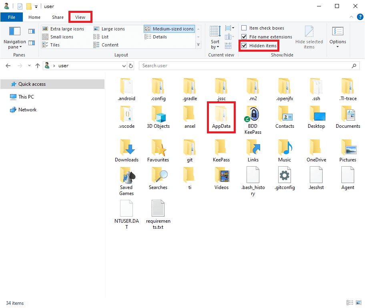Click the refresh button in address bar
This screenshot has width=365, height=308.
[131, 66]
